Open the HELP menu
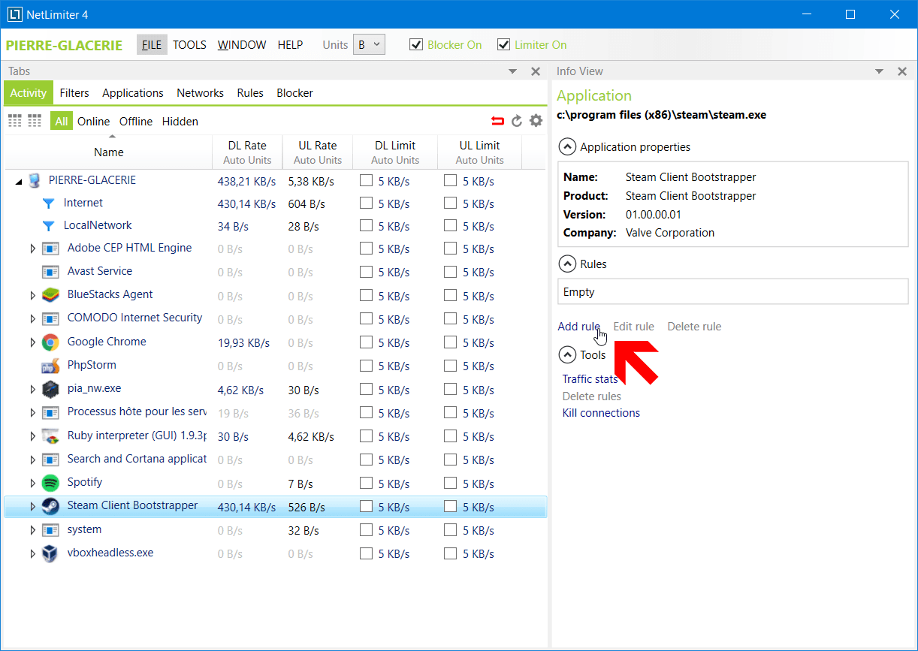Image resolution: width=918 pixels, height=651 pixels. (290, 45)
